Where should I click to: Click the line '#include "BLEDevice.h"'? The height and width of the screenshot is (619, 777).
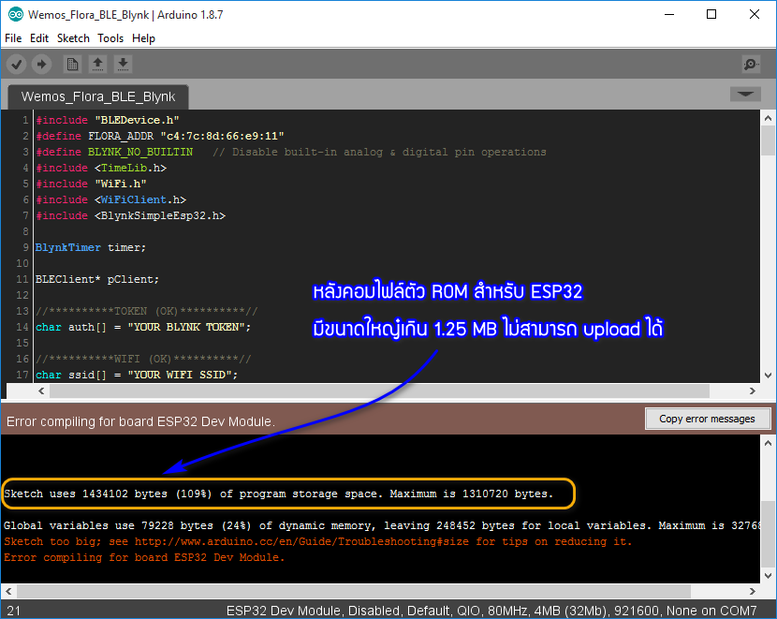(x=108, y=120)
